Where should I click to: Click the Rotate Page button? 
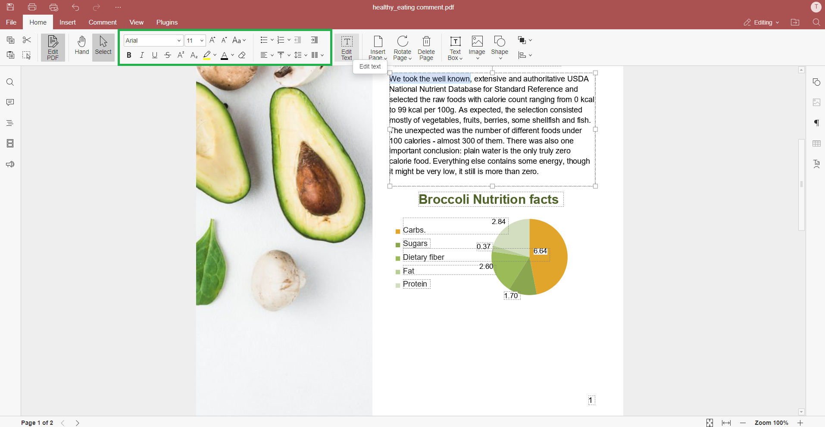click(x=402, y=47)
